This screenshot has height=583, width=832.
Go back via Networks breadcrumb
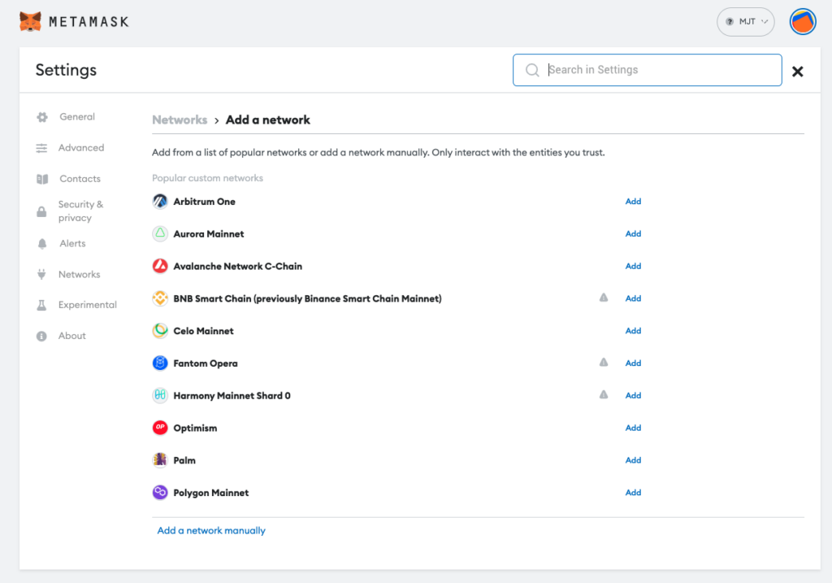pos(180,120)
